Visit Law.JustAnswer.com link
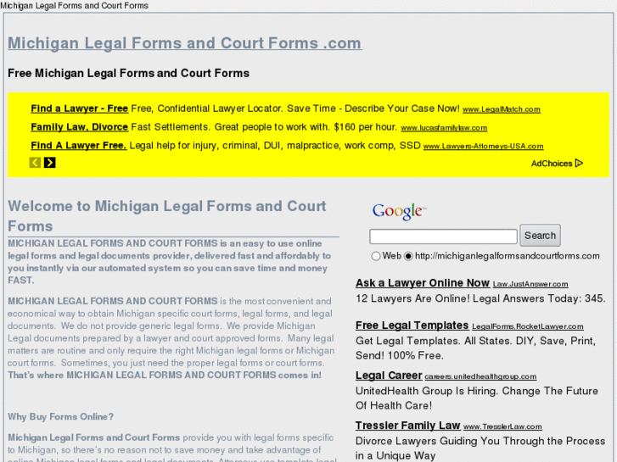 (530, 284)
